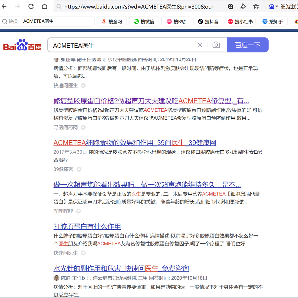The height and width of the screenshot is (298, 298).
Task: Open 修复型胶原蛋白价格 result link
Action: [x=151, y=101]
